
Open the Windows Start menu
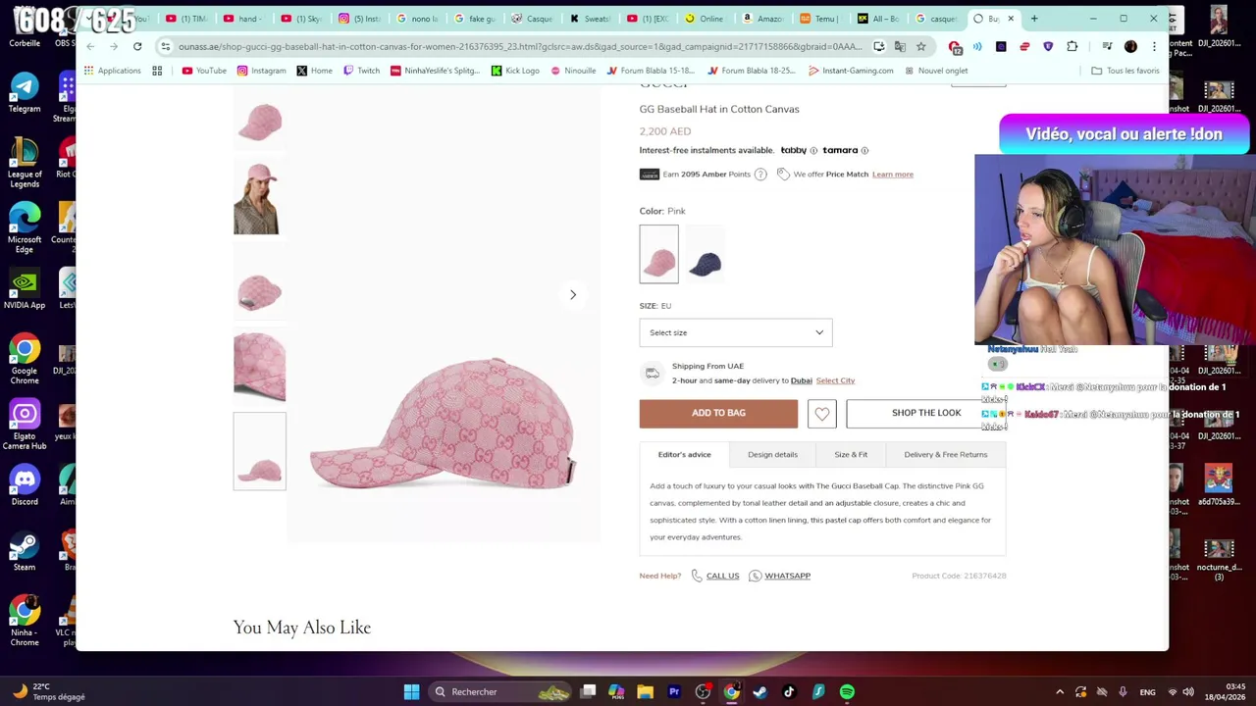(x=412, y=691)
